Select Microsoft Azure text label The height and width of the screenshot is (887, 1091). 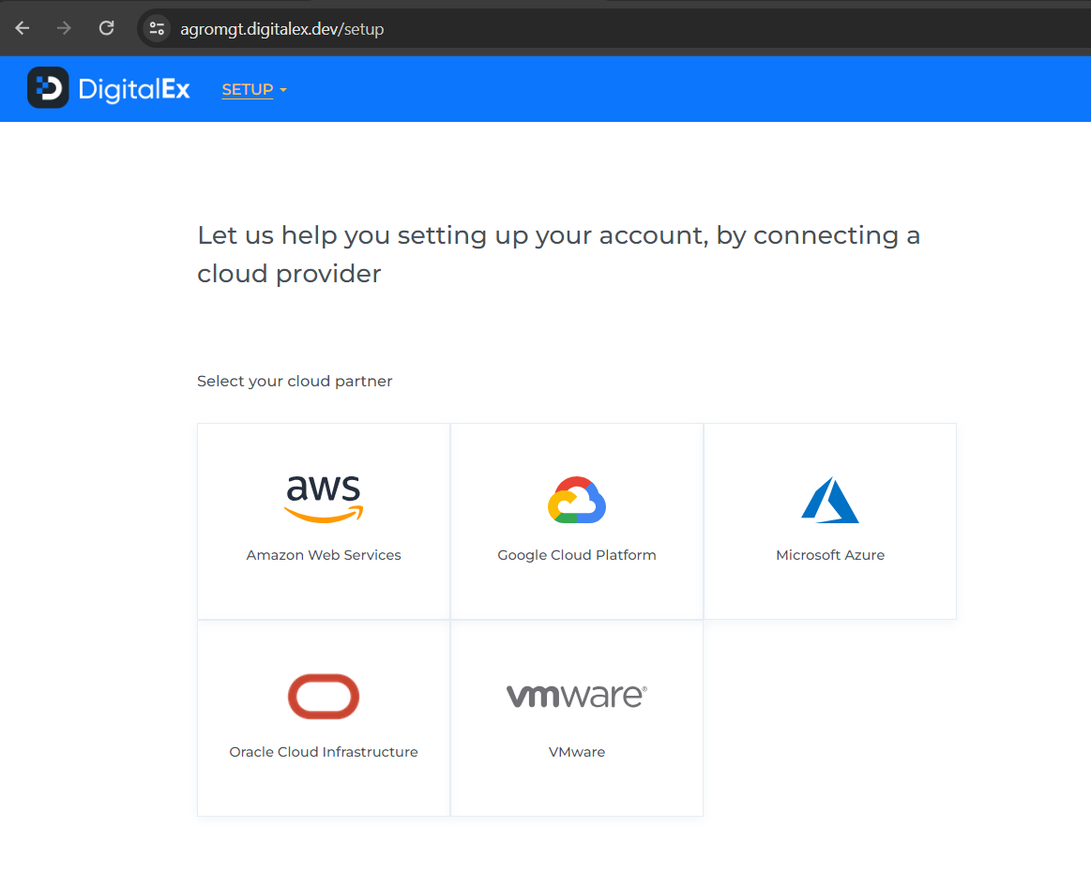click(x=830, y=555)
